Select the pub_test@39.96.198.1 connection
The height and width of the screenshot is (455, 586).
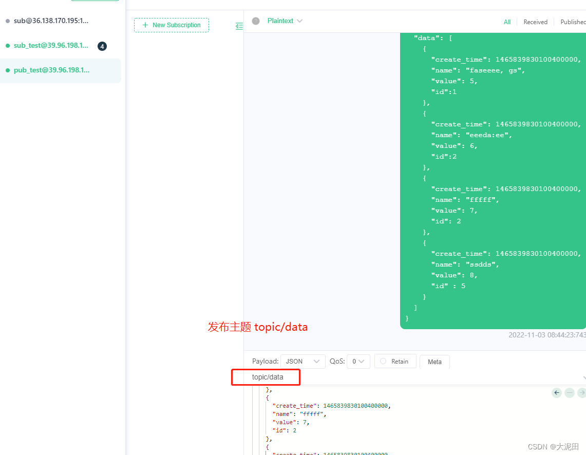[x=61, y=70]
